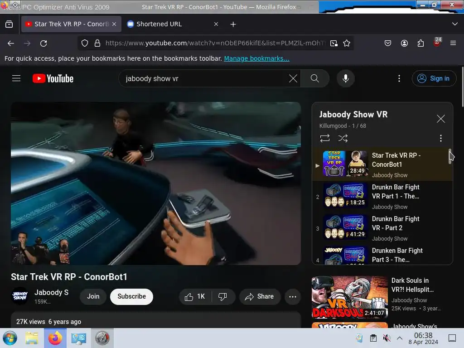Open Firefox taskbar button
Image resolution: width=464 pixels, height=348 pixels.
(x=55, y=338)
